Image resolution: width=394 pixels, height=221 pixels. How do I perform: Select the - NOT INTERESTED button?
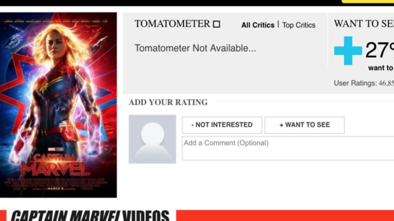coord(222,125)
